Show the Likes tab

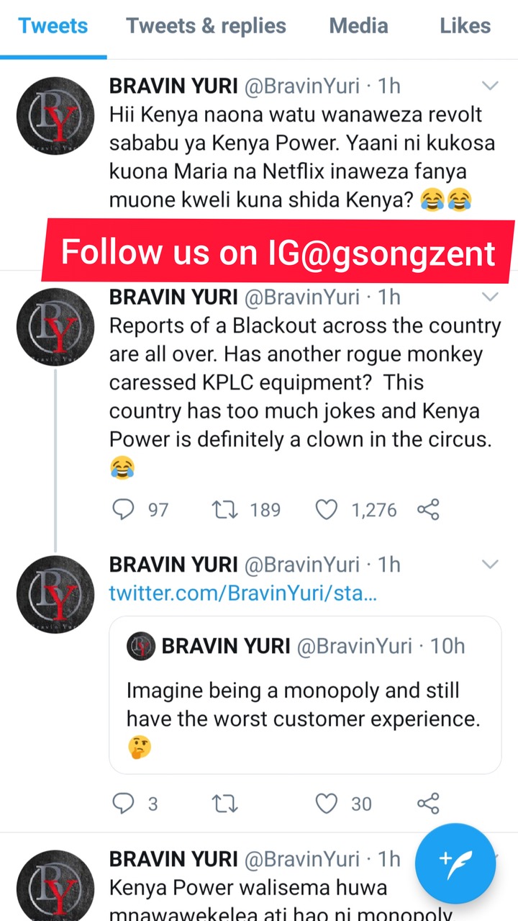coord(465,26)
